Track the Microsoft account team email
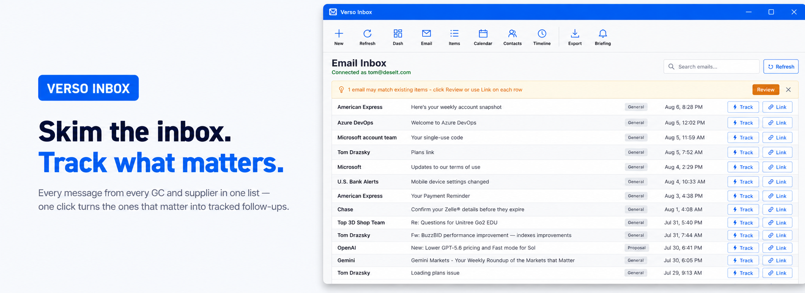This screenshot has width=805, height=293. [x=743, y=137]
